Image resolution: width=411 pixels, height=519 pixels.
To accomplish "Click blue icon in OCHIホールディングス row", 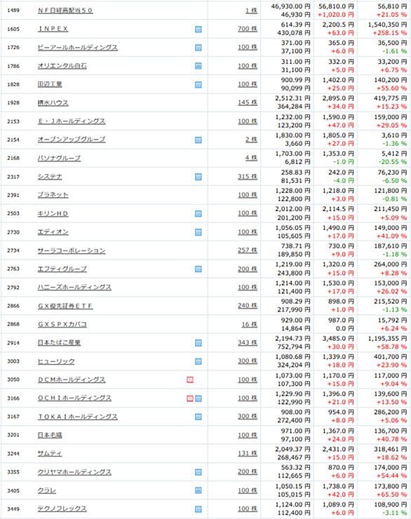I will [198, 398].
